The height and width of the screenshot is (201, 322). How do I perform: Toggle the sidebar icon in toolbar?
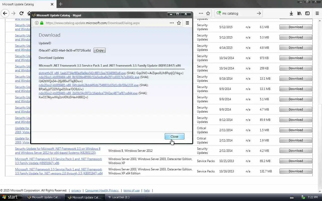(x=307, y=13)
